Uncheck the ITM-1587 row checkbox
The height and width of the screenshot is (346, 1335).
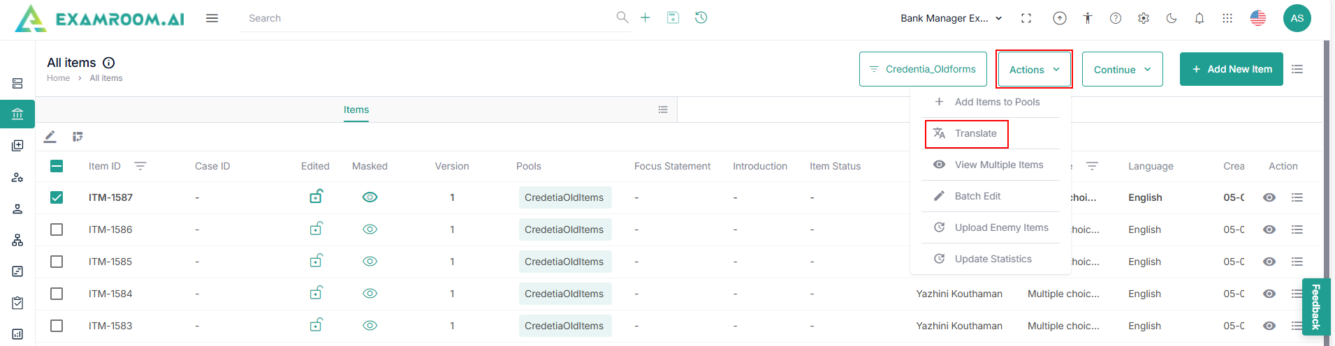pyautogui.click(x=57, y=197)
